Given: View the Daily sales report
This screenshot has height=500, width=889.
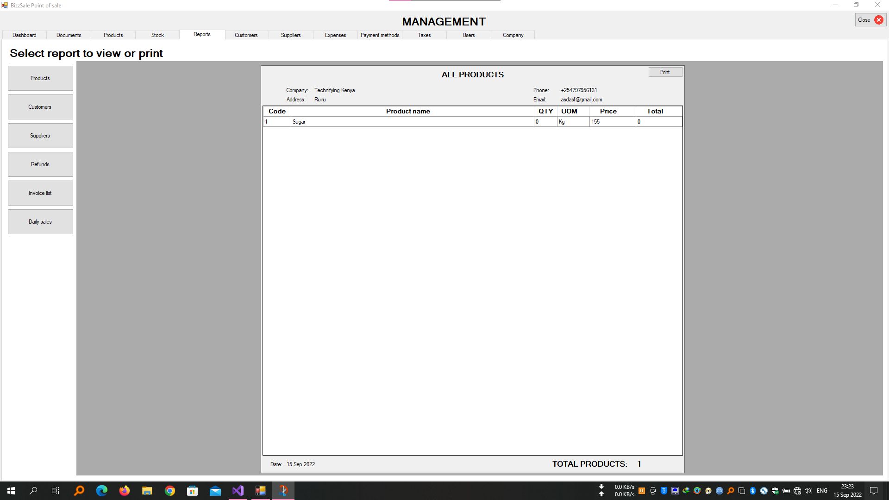Looking at the screenshot, I should point(40,222).
